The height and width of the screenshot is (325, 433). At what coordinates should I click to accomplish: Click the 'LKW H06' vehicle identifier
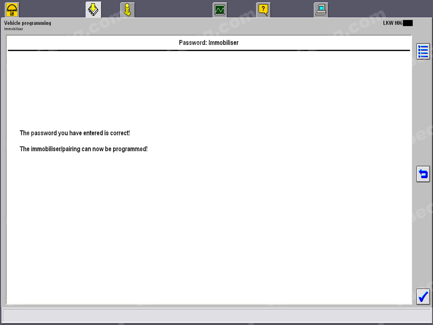pos(392,23)
